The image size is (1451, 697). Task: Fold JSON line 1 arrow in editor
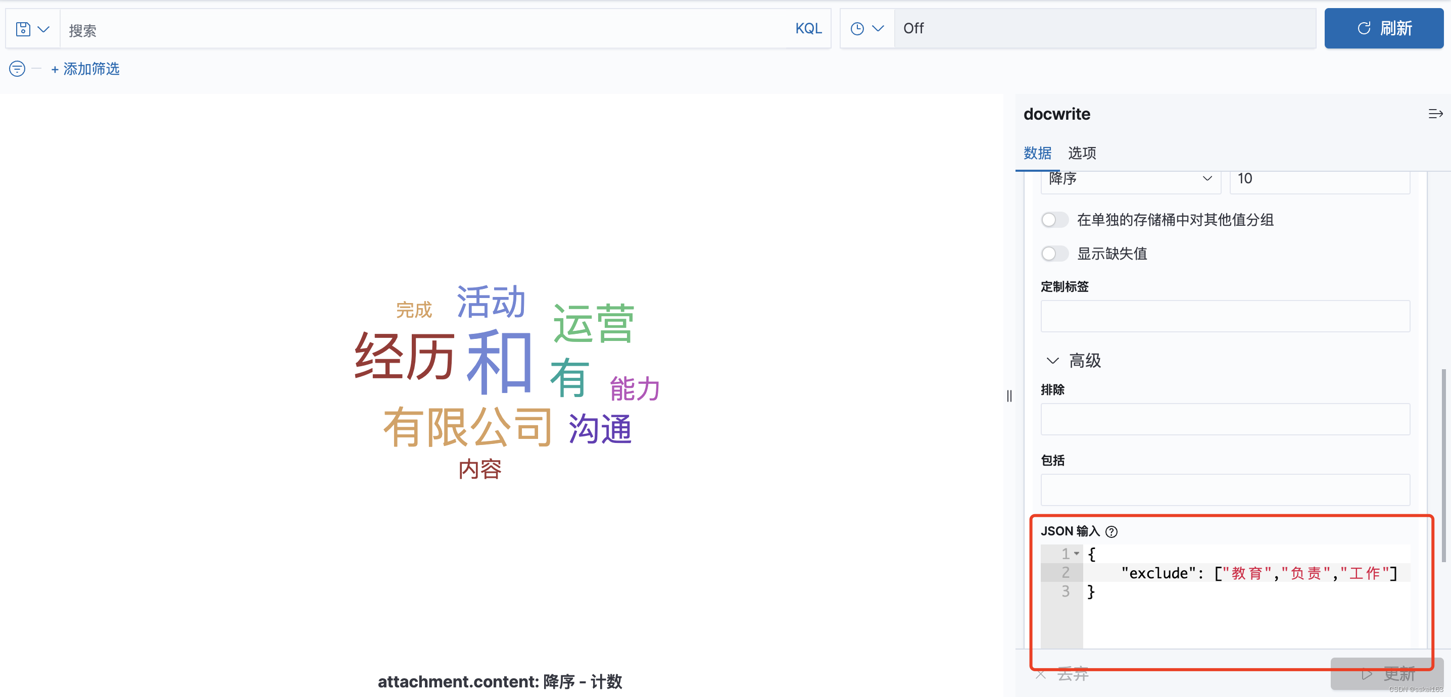tap(1077, 554)
